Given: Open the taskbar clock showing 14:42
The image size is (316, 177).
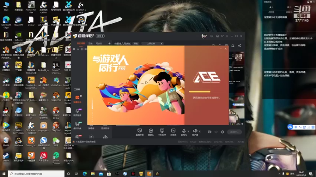Looking at the screenshot, I should [x=301, y=173].
